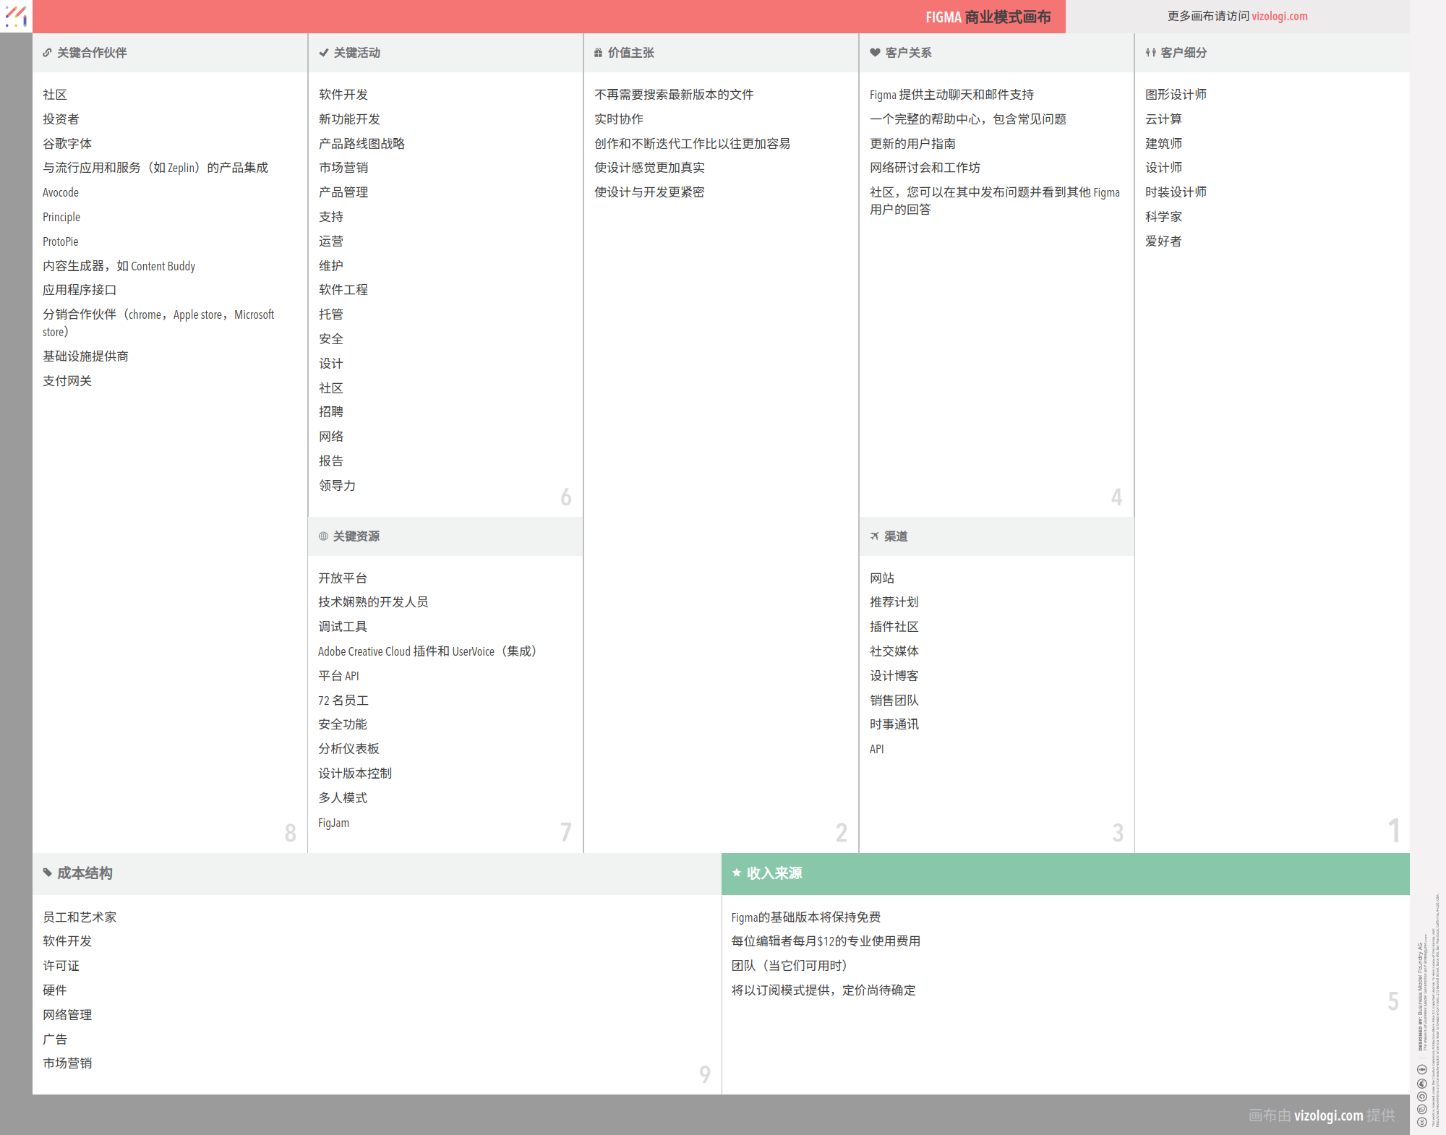Click the checkmark icon next to 关键活动
The image size is (1446, 1135).
click(x=322, y=51)
